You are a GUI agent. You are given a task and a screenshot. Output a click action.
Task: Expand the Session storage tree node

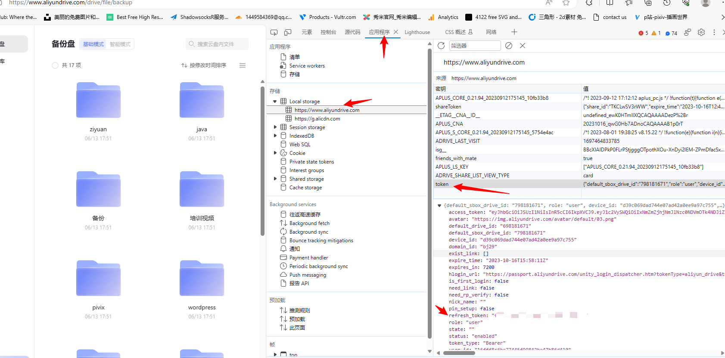point(275,127)
